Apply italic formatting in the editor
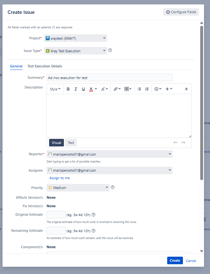 [x=76, y=89]
